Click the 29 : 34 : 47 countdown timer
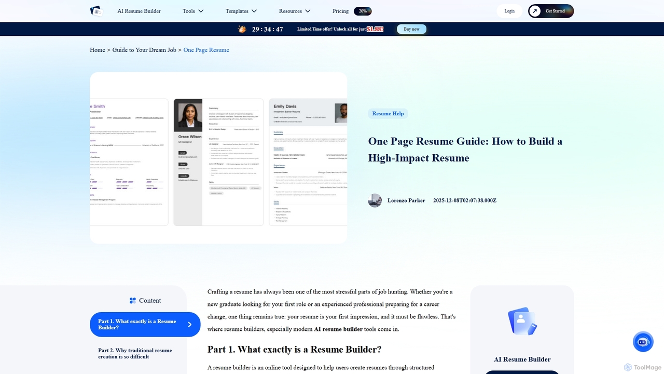The image size is (664, 374). click(x=268, y=29)
